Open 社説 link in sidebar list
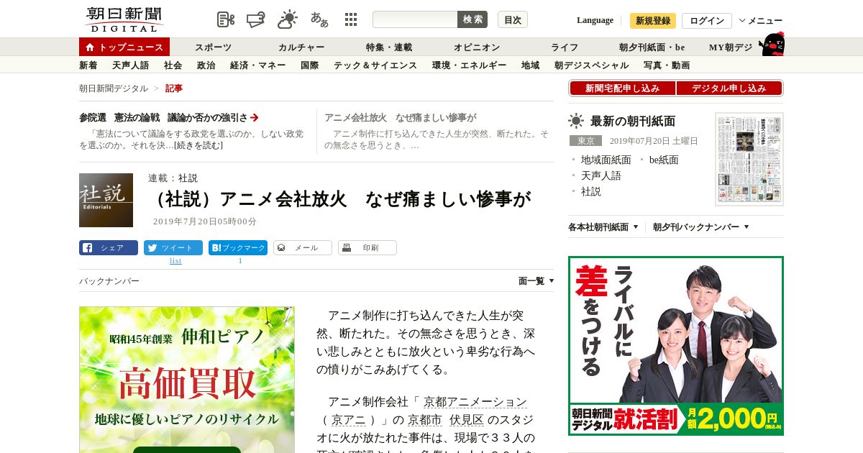The height and width of the screenshot is (453, 863). [x=591, y=191]
